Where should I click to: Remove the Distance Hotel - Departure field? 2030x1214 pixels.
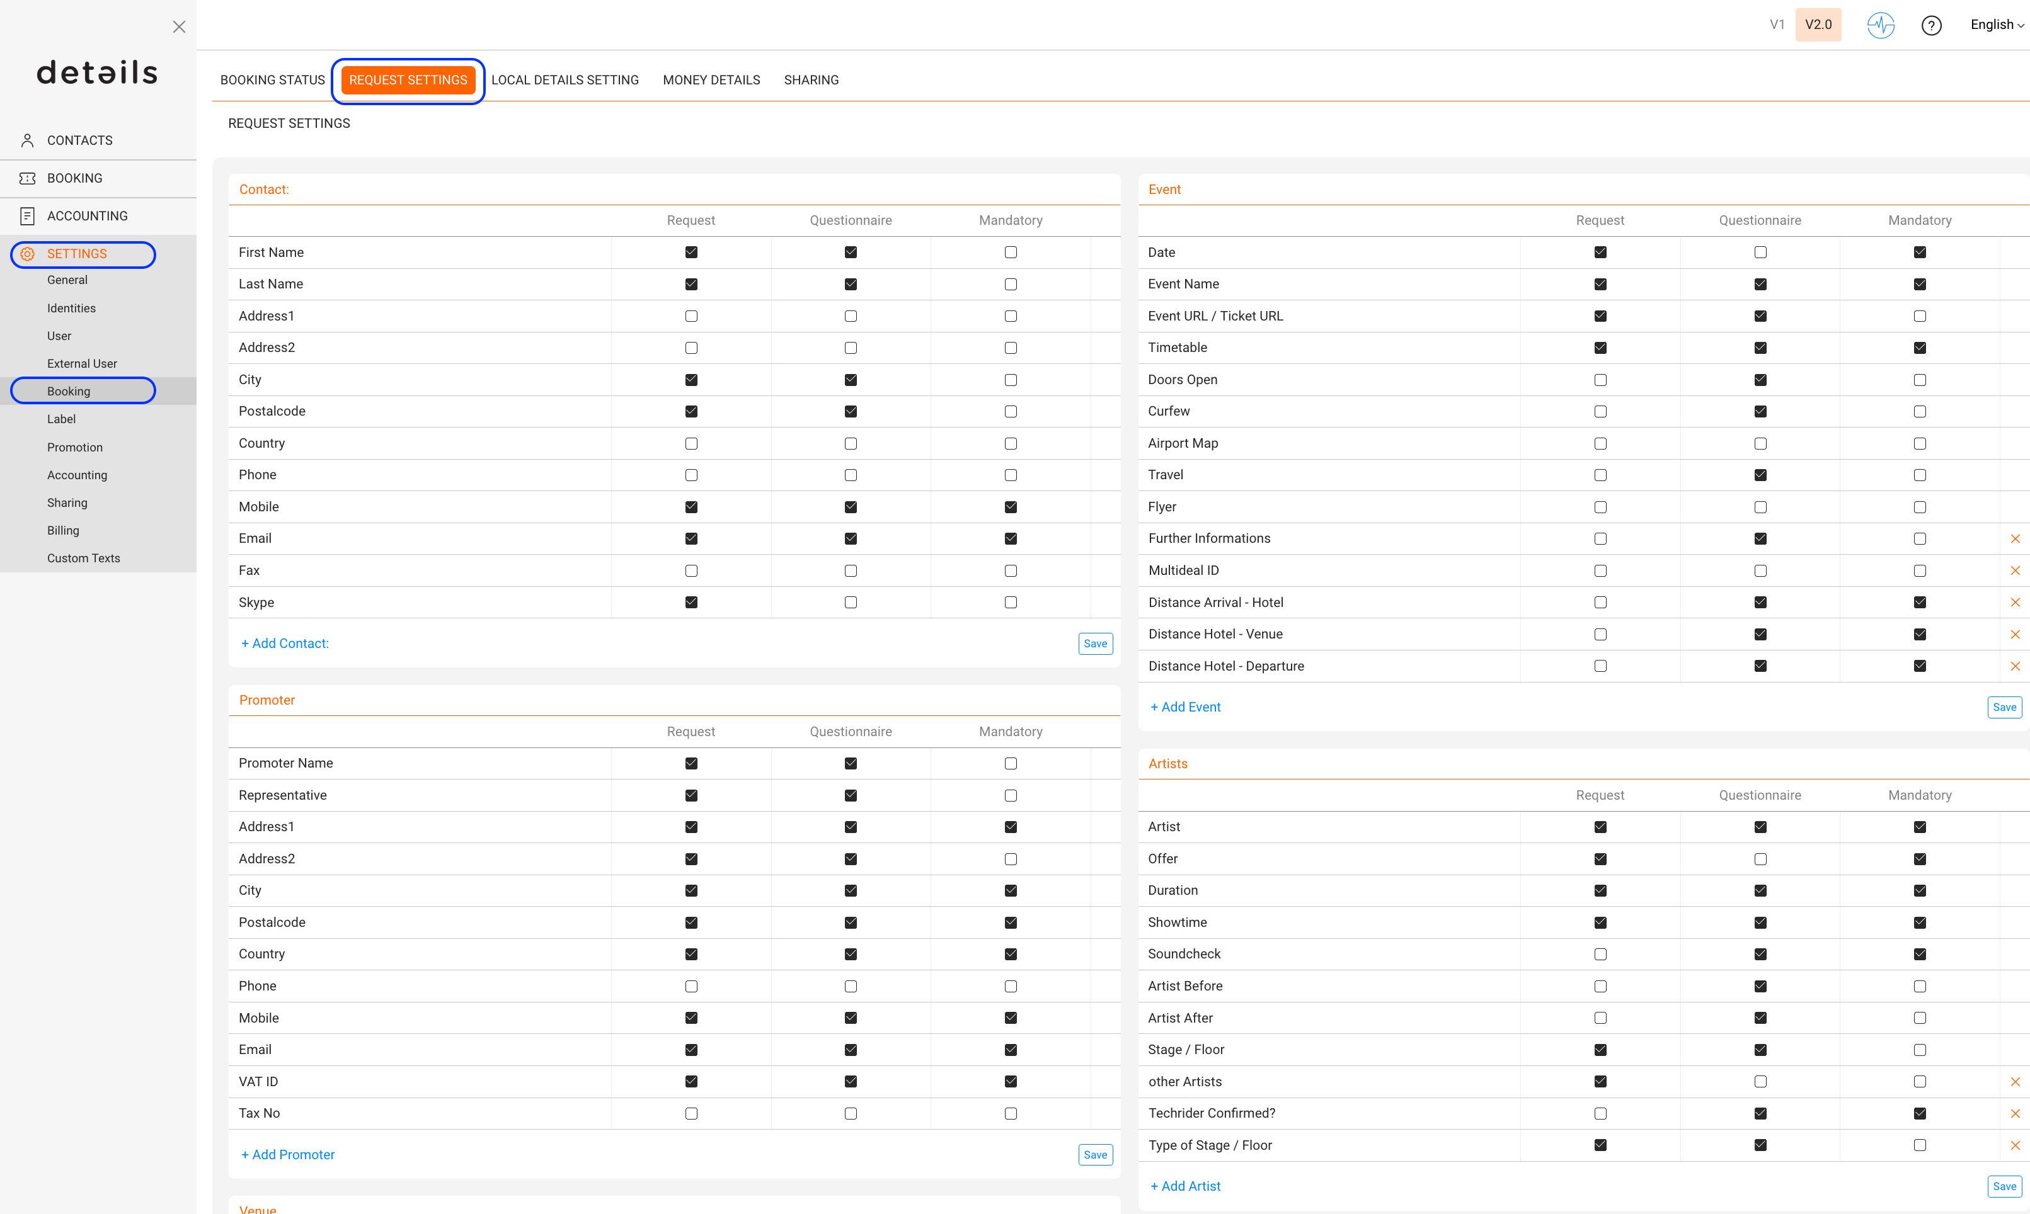pos(2014,666)
